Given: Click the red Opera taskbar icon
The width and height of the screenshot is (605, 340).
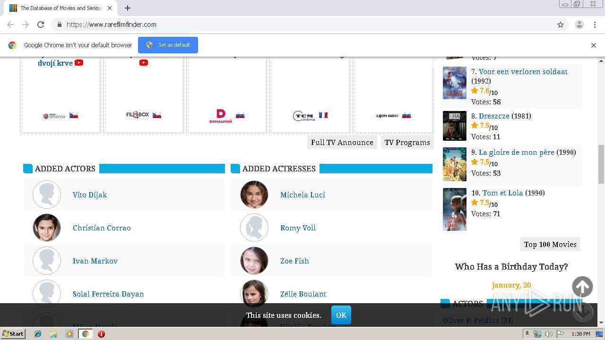Looking at the screenshot, I should [101, 334].
